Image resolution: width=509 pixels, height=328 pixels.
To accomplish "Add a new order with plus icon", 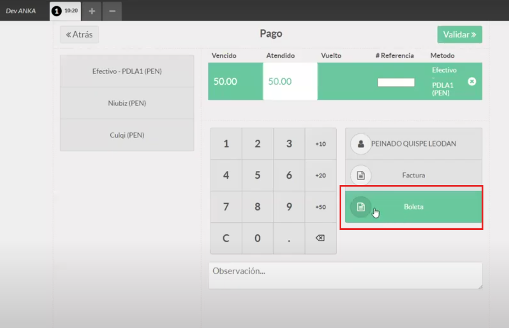I will 92,11.
